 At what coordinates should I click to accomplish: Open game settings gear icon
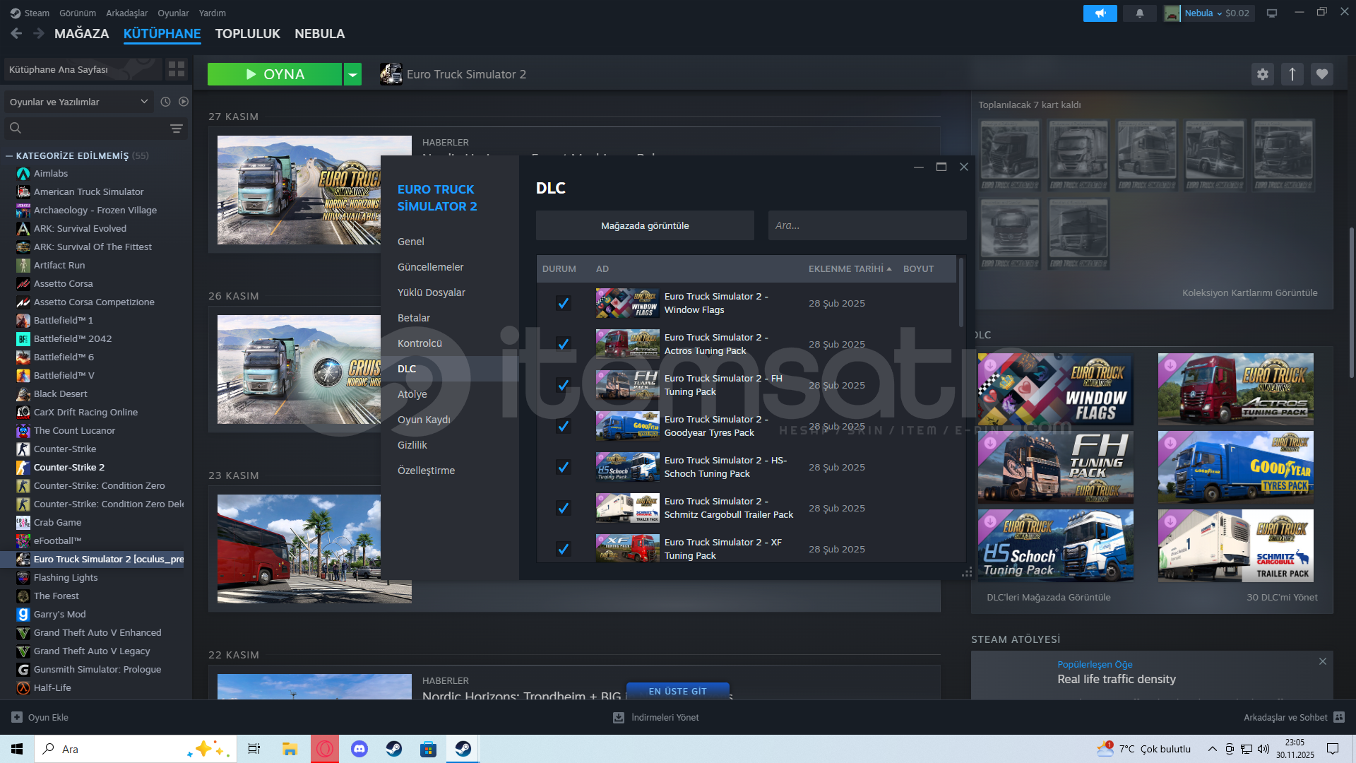[x=1262, y=74]
